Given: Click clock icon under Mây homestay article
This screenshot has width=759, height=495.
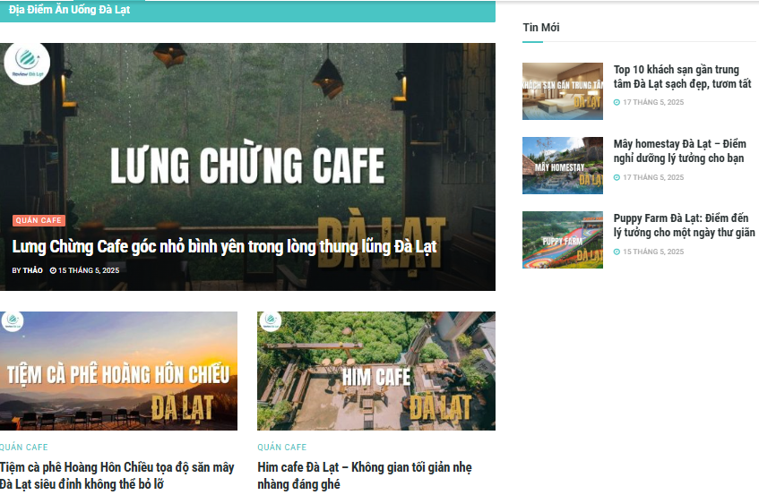Looking at the screenshot, I should (x=617, y=177).
